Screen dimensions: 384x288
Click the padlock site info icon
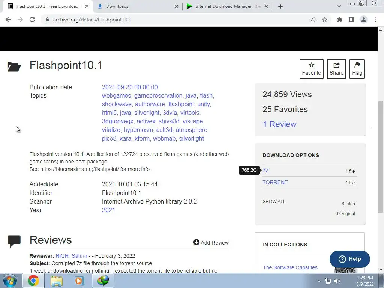pyautogui.click(x=47, y=19)
